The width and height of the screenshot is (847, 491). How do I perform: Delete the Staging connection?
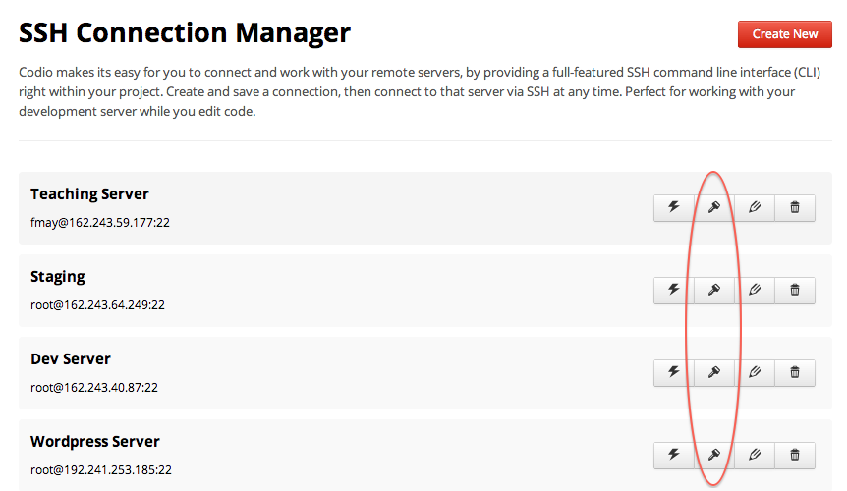[x=795, y=291]
